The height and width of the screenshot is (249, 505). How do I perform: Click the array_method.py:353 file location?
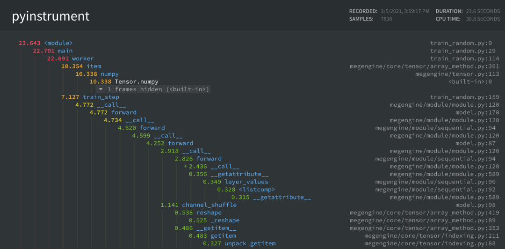424,228
